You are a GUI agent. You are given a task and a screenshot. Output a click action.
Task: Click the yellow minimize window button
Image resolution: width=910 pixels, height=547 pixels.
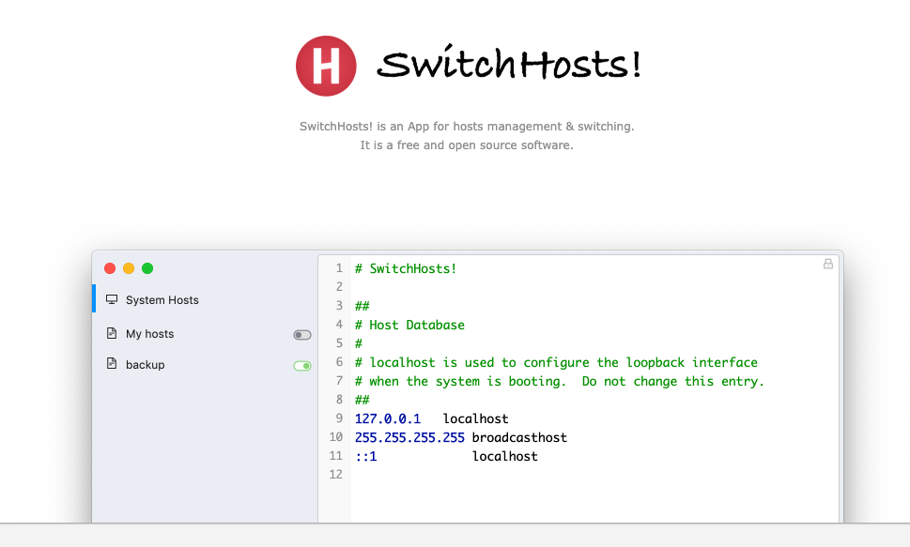point(129,268)
